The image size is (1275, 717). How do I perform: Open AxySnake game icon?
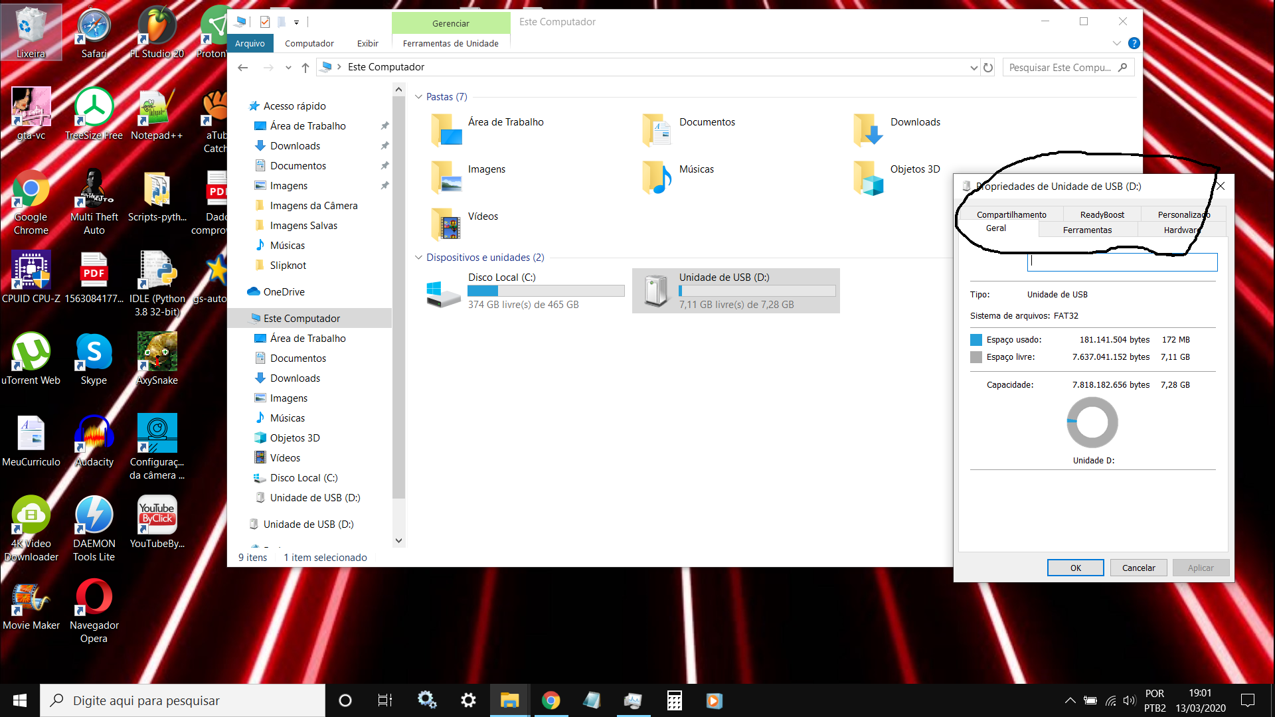pyautogui.click(x=157, y=358)
